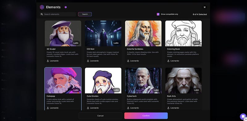The height and width of the screenshot is (121, 247).
Task: Click the LoRA badge on Colorful Scribbles
Action: point(156,43)
